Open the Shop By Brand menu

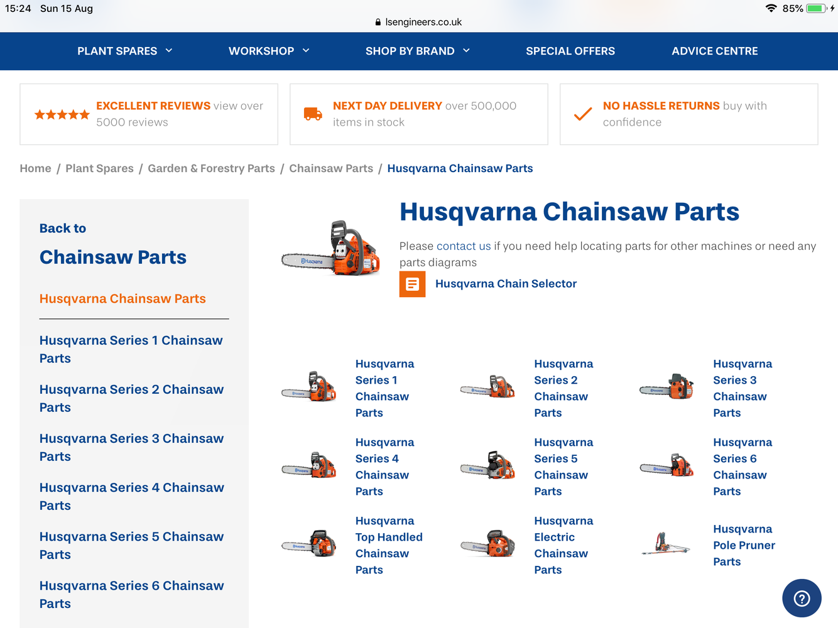(410, 51)
